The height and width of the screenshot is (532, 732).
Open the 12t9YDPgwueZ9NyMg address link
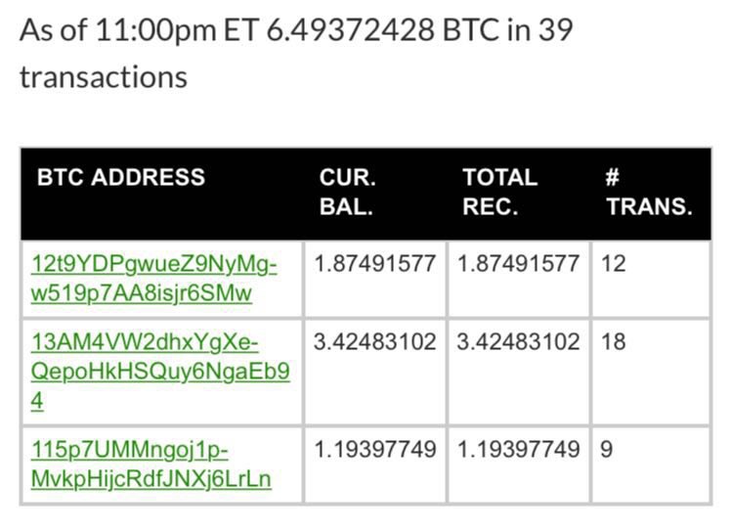(x=154, y=279)
